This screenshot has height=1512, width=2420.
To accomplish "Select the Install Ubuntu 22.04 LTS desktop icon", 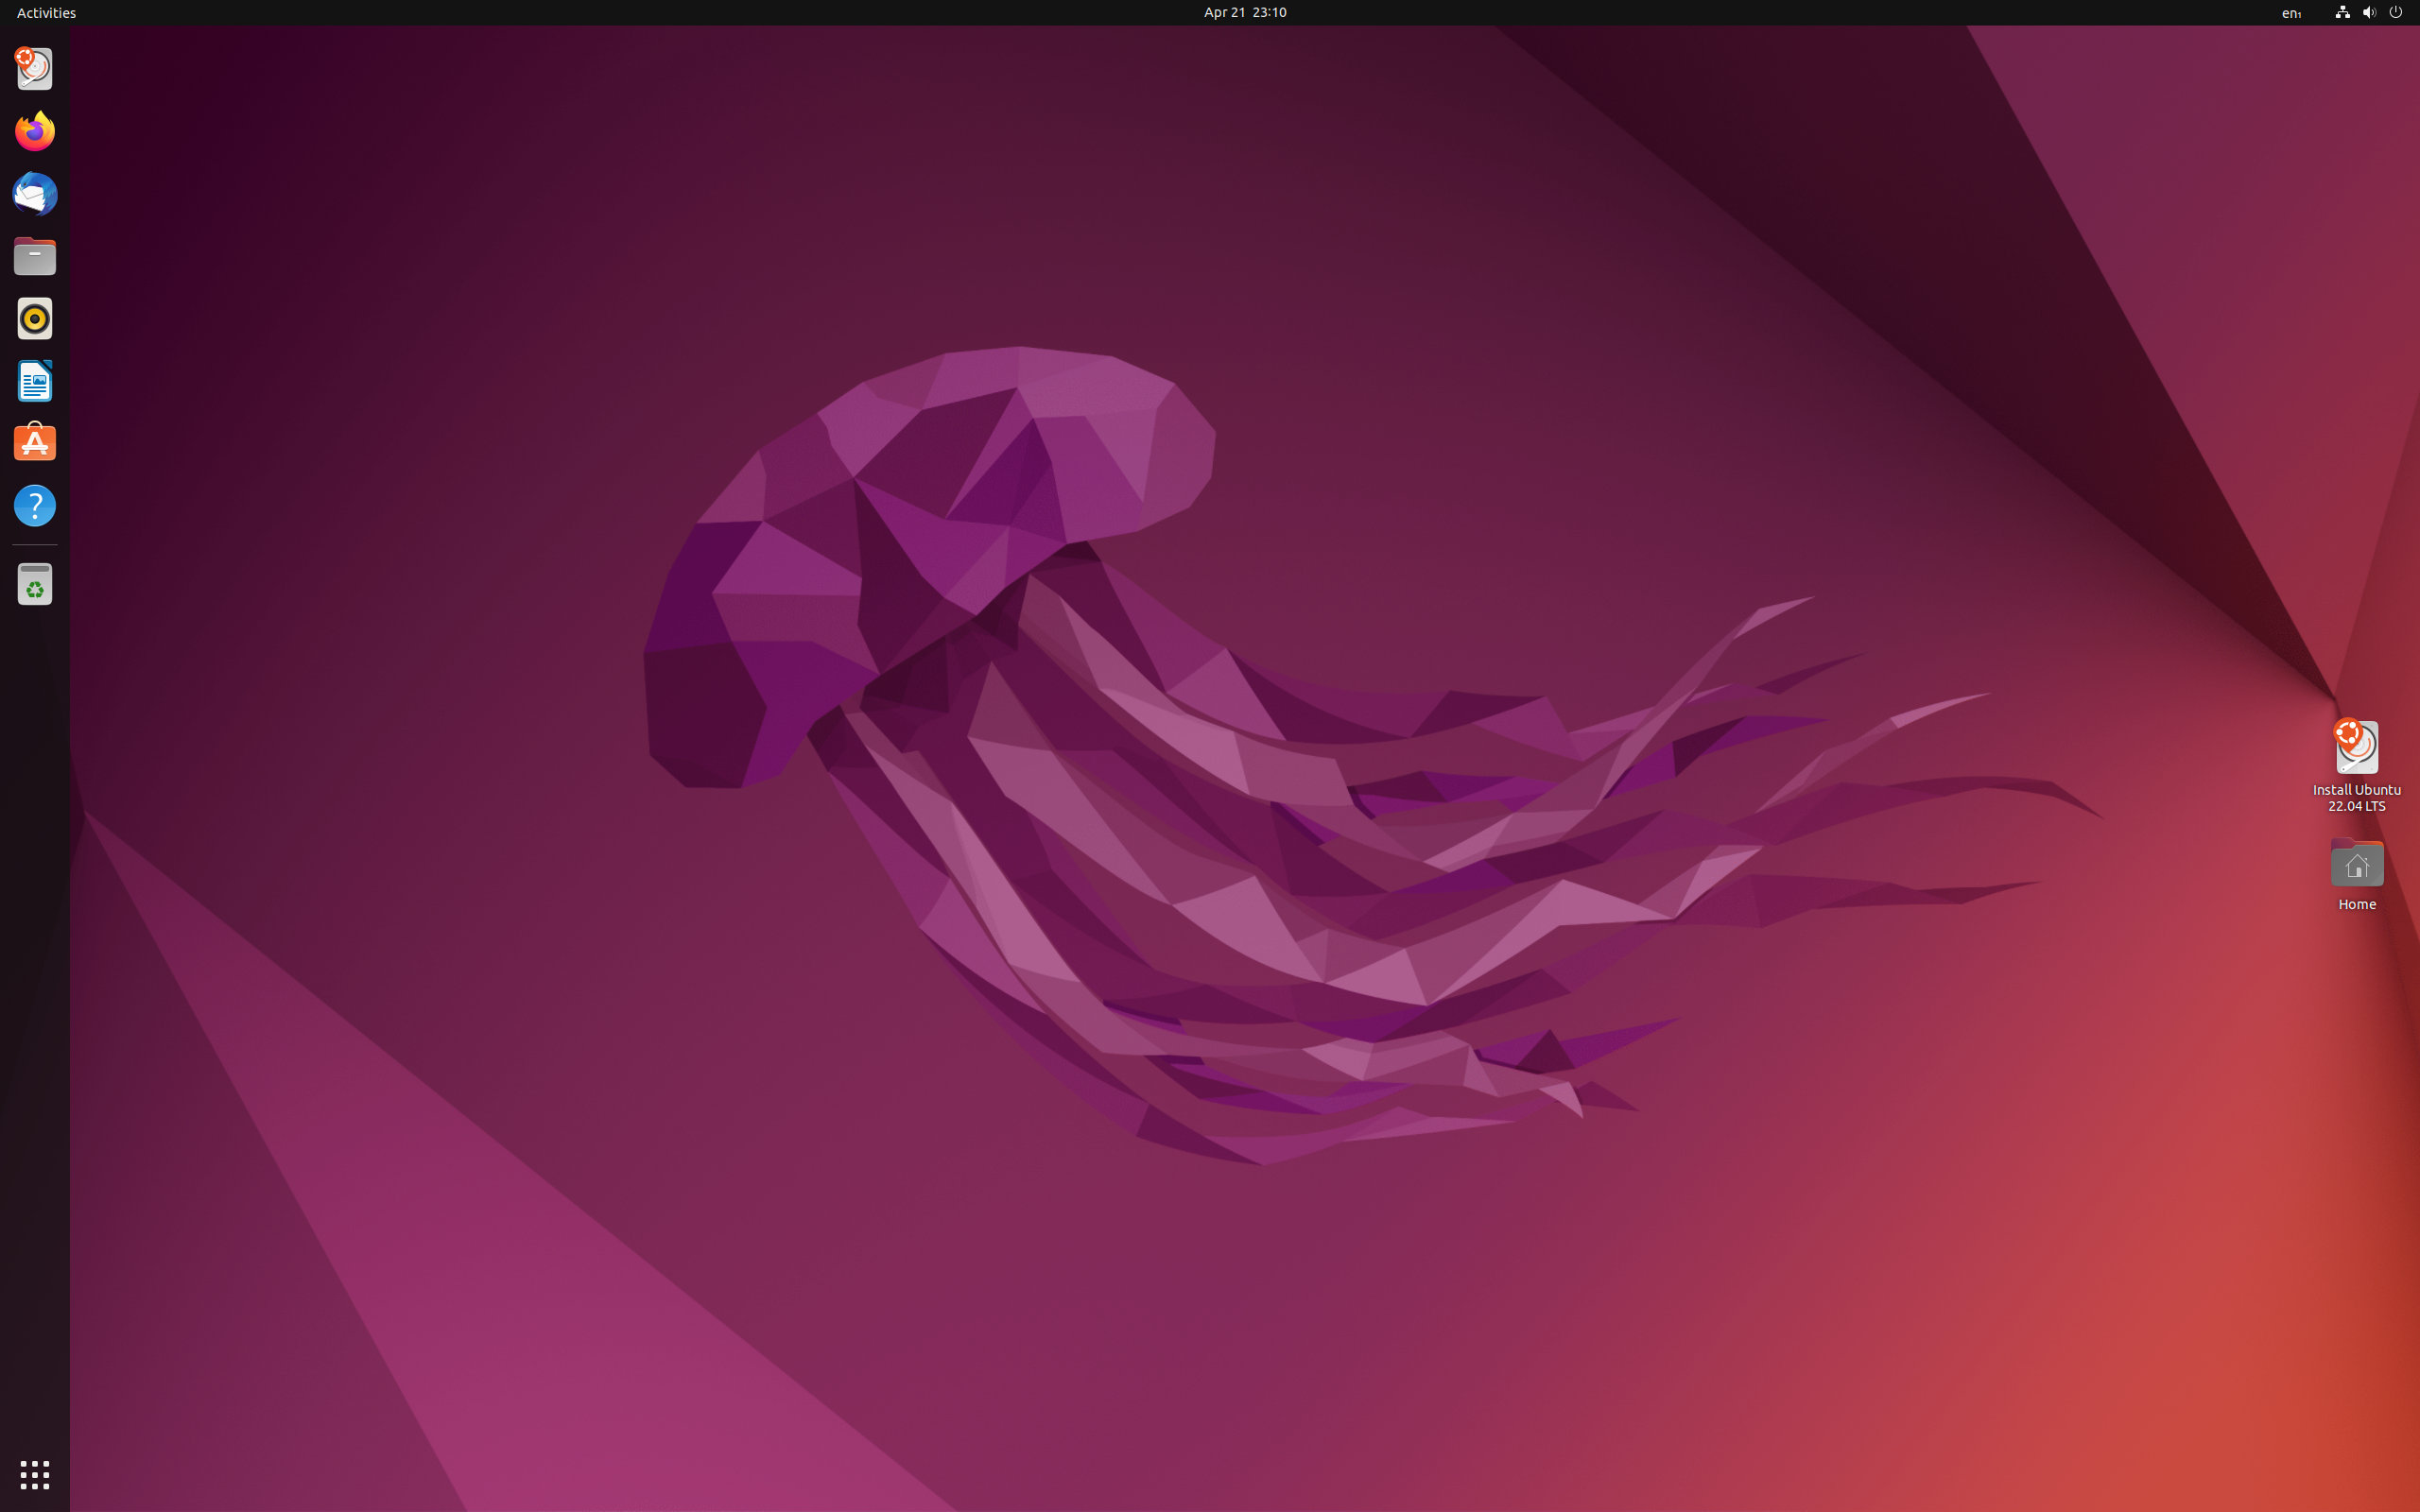I will point(2356,766).
